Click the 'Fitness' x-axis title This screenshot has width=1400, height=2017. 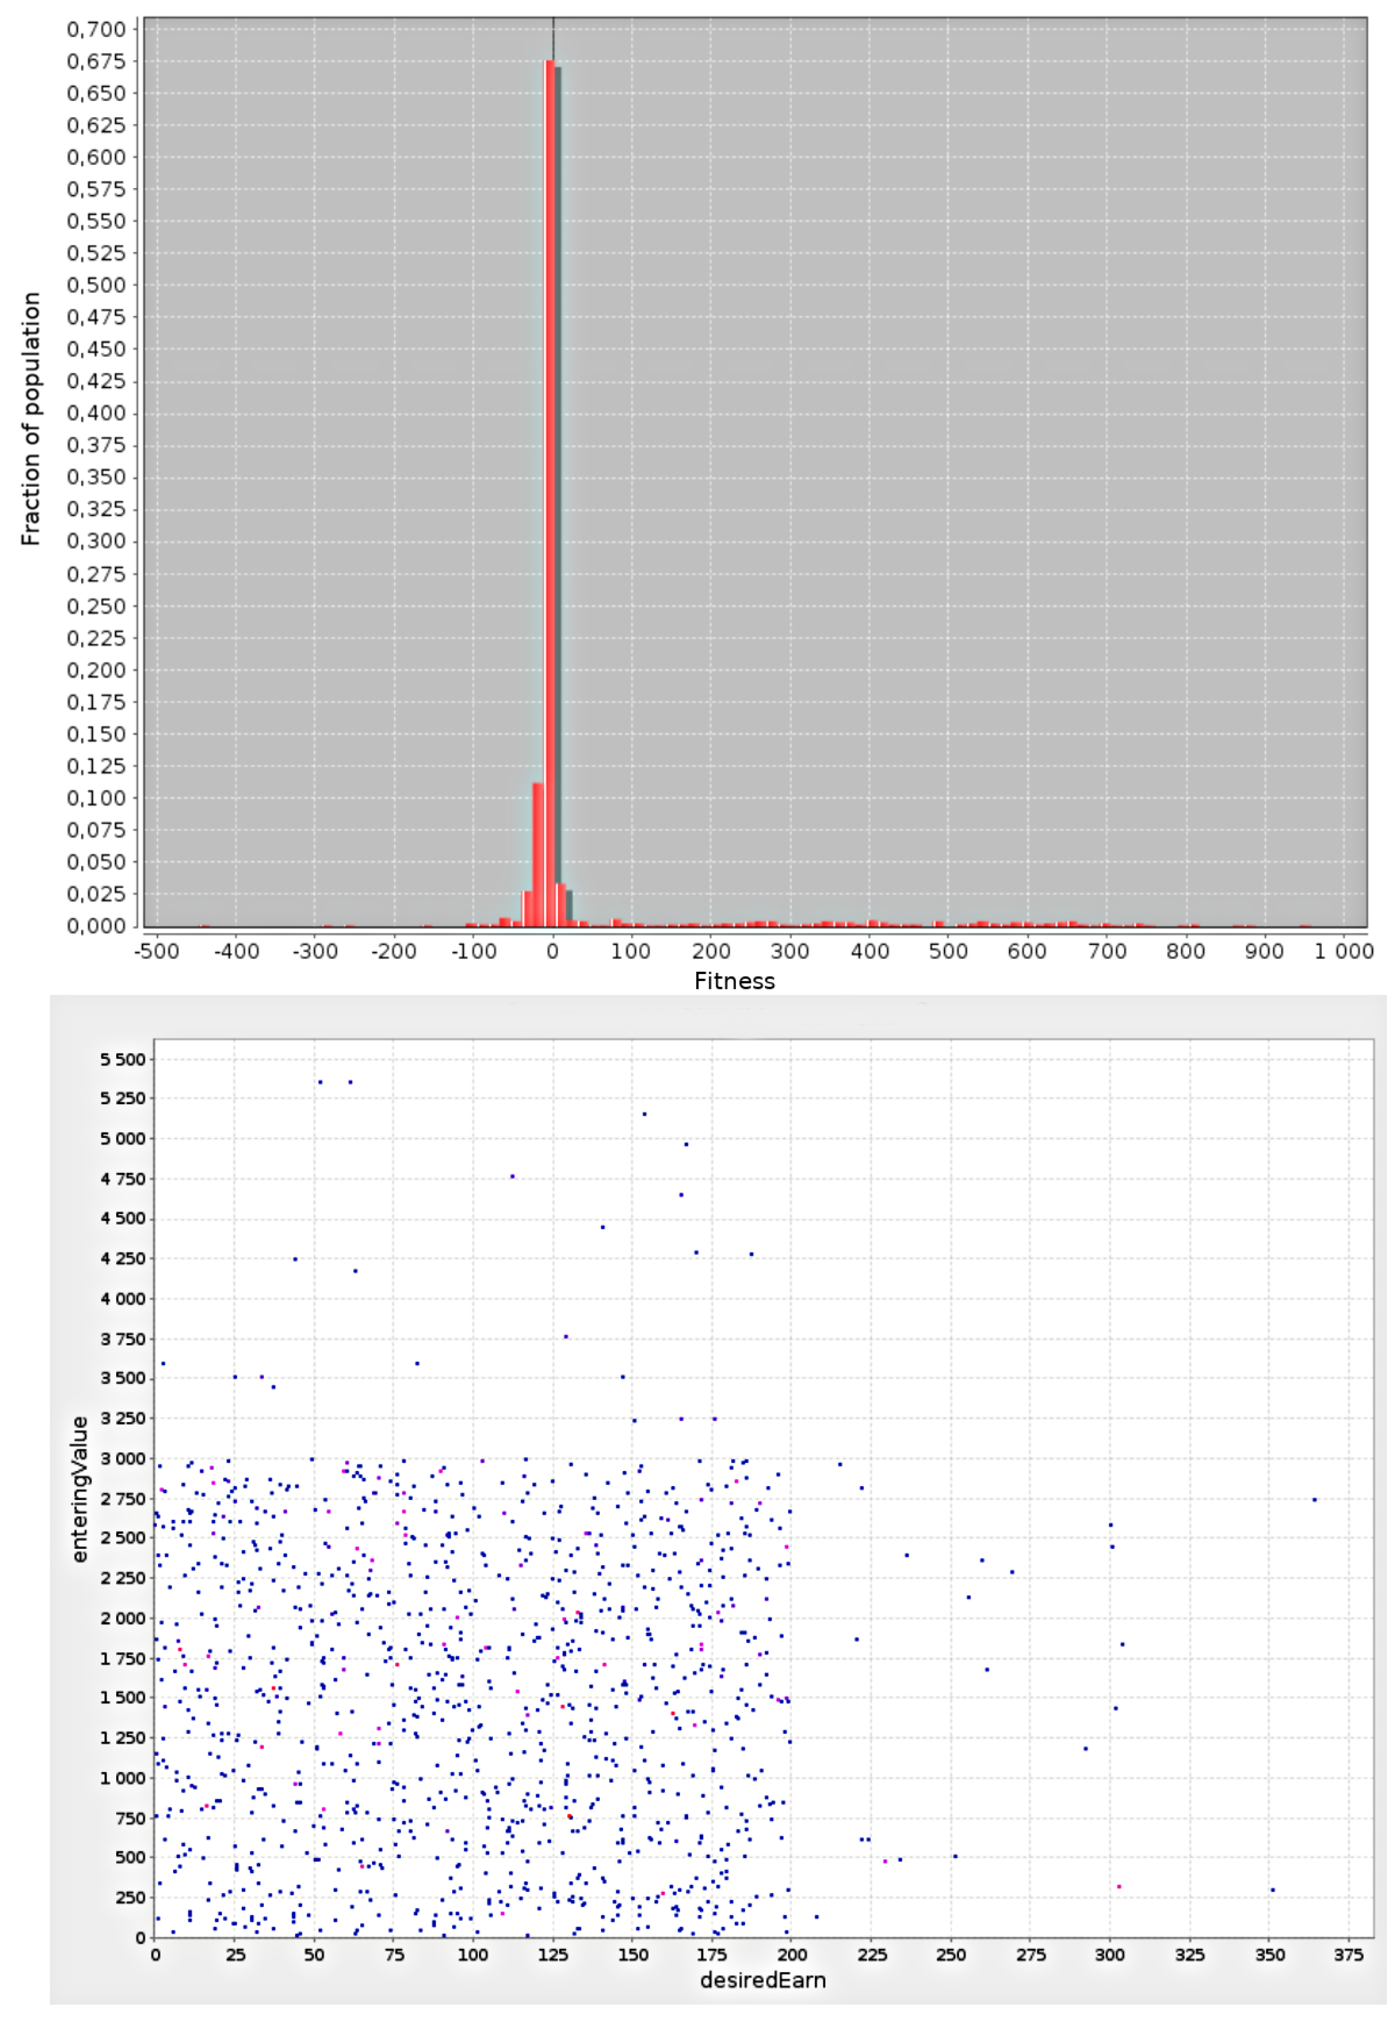[x=734, y=982]
